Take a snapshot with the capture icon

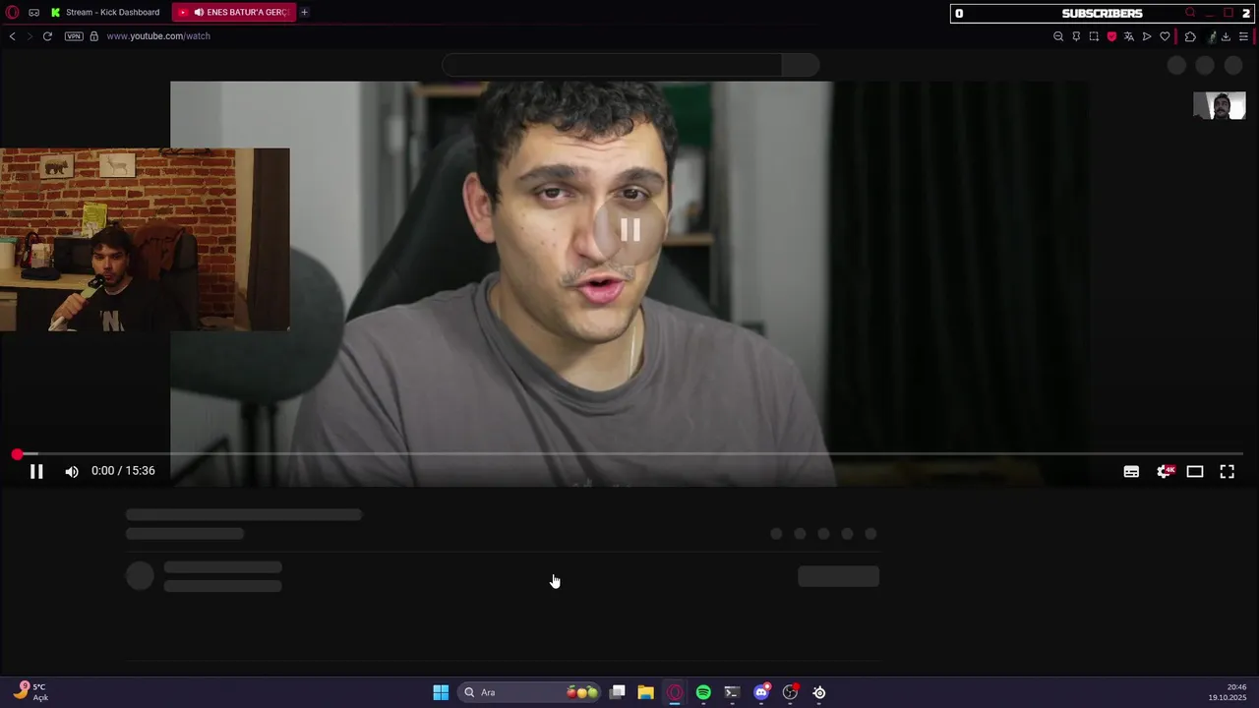pyautogui.click(x=1094, y=36)
